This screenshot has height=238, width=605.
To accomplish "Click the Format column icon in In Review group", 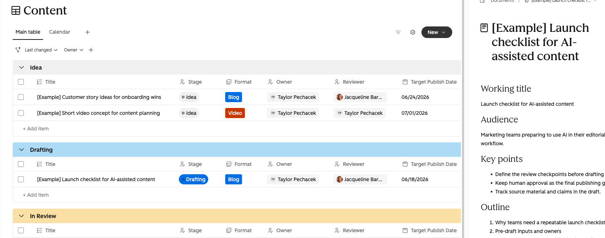I will (x=229, y=230).
